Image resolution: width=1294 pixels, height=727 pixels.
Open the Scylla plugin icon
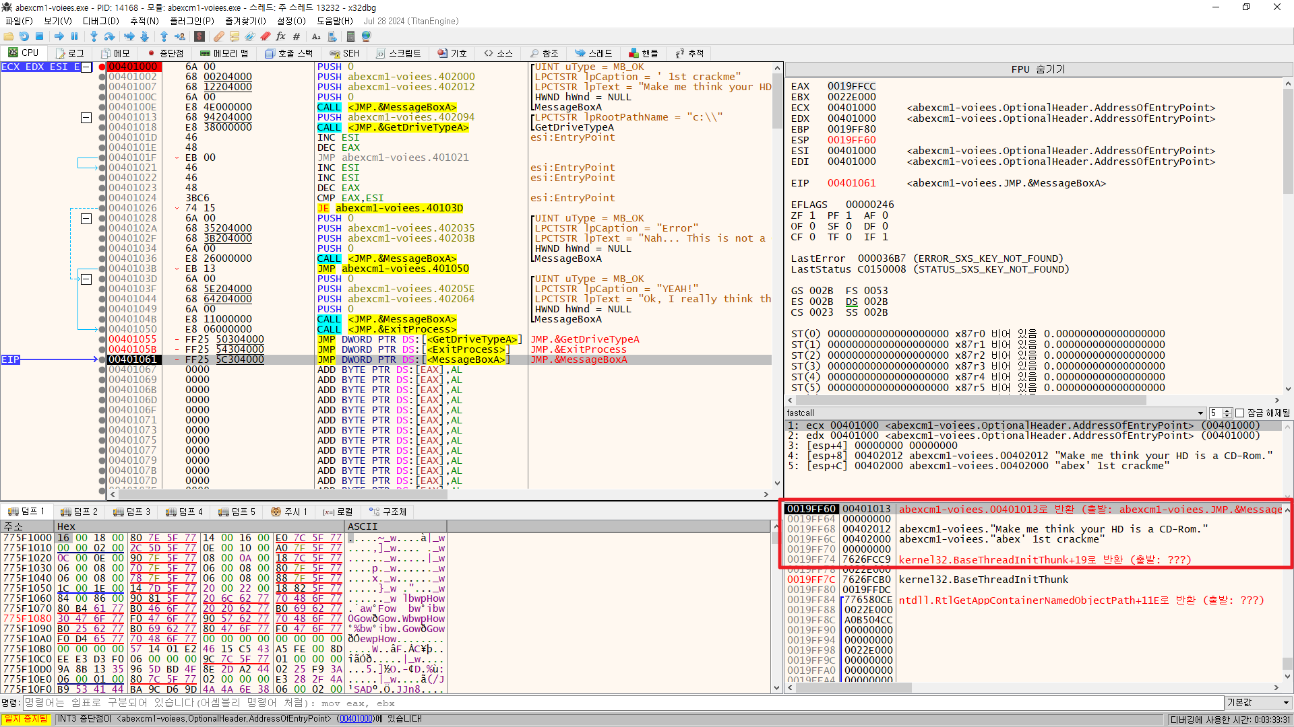(x=199, y=36)
